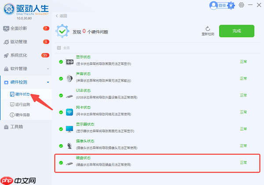Click the 声音状态 speaker icon
Screen dimensions: 264x185
coord(70,79)
